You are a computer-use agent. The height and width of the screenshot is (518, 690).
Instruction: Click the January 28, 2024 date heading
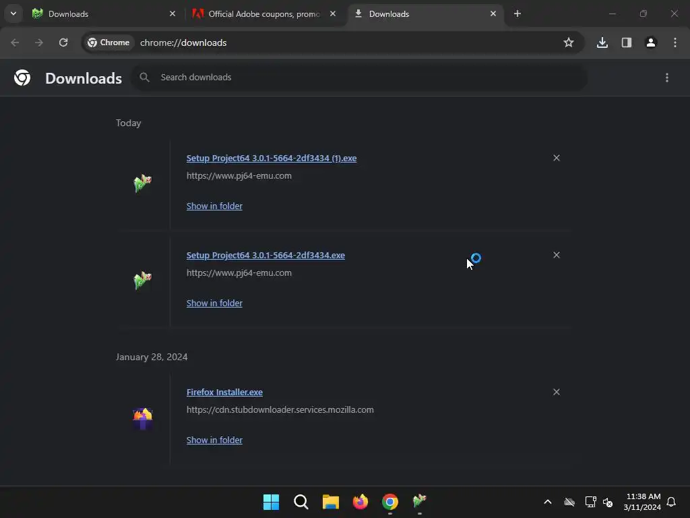click(x=152, y=357)
